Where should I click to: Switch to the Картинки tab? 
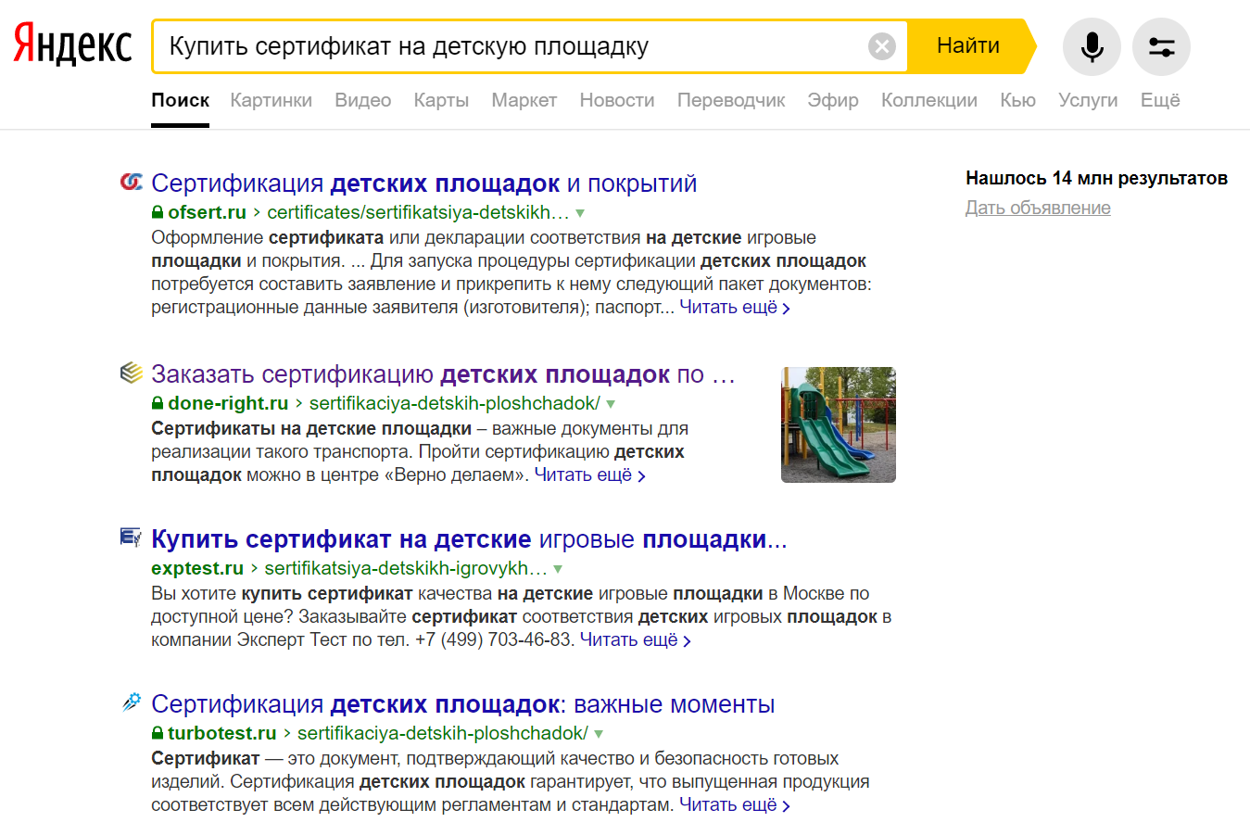click(x=271, y=100)
